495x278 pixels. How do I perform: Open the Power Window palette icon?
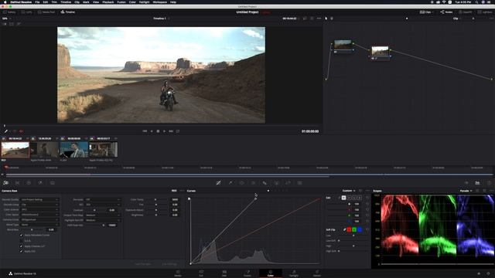[242, 183]
